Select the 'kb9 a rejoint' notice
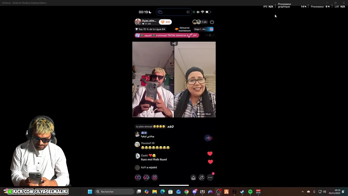This screenshot has width=348, height=196. pyautogui.click(x=149, y=167)
